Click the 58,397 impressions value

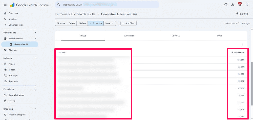[241, 74]
